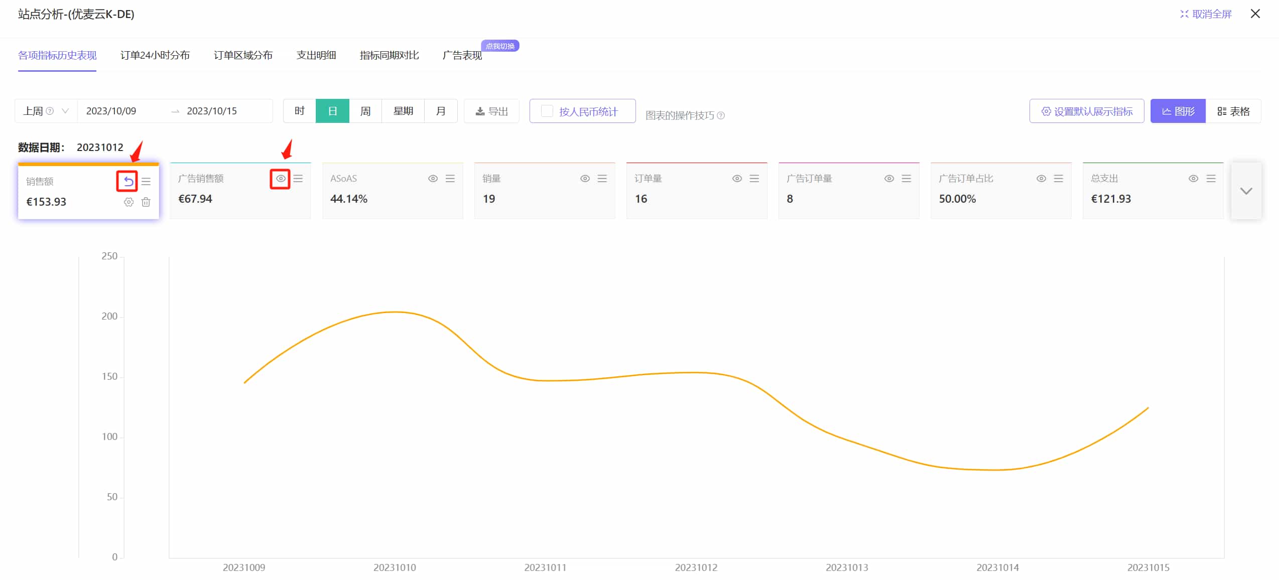This screenshot has width=1279, height=580.
Task: Select the 月 monthly granularity
Action: click(x=441, y=111)
